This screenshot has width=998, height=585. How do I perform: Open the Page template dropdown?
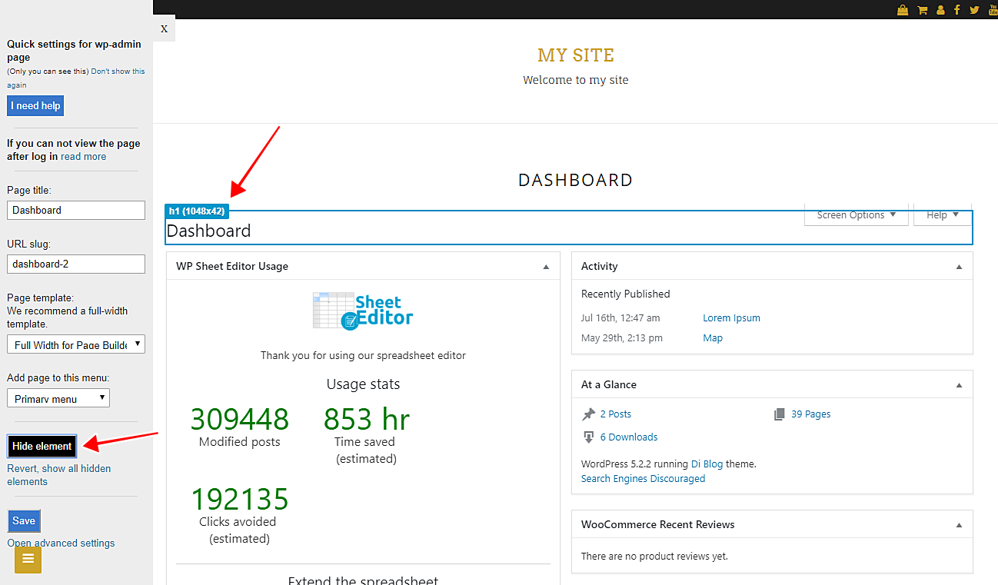point(76,344)
